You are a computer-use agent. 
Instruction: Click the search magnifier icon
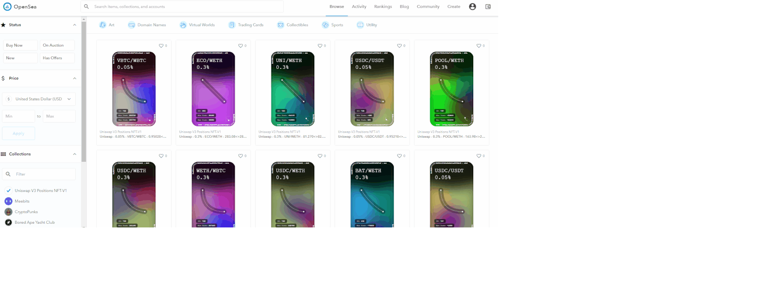pyautogui.click(x=86, y=6)
